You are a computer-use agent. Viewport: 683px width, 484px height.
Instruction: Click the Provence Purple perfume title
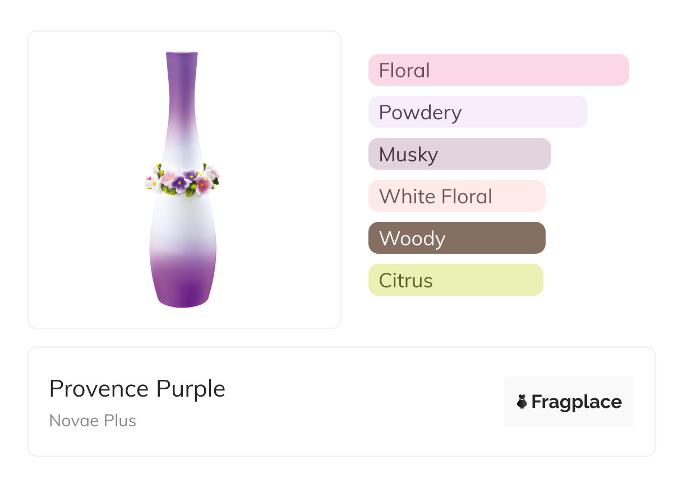tap(137, 389)
